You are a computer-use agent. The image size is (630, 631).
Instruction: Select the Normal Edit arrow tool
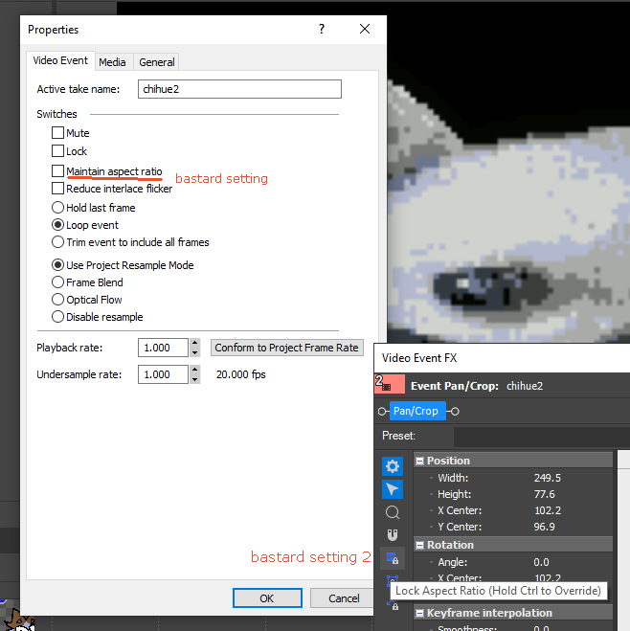[393, 489]
